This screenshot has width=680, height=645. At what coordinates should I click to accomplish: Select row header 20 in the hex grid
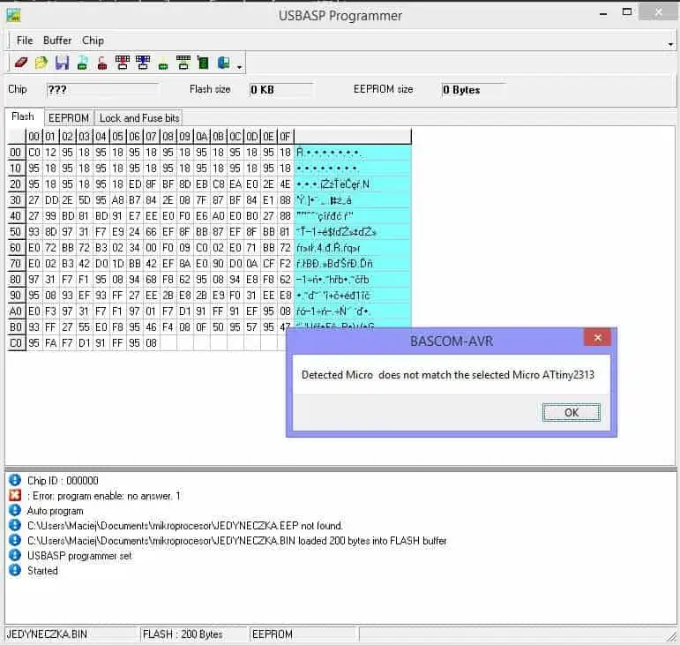(x=16, y=184)
